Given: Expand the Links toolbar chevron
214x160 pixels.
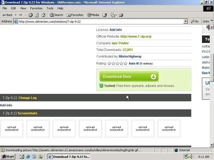Looking at the screenshot, I should click(x=212, y=21).
